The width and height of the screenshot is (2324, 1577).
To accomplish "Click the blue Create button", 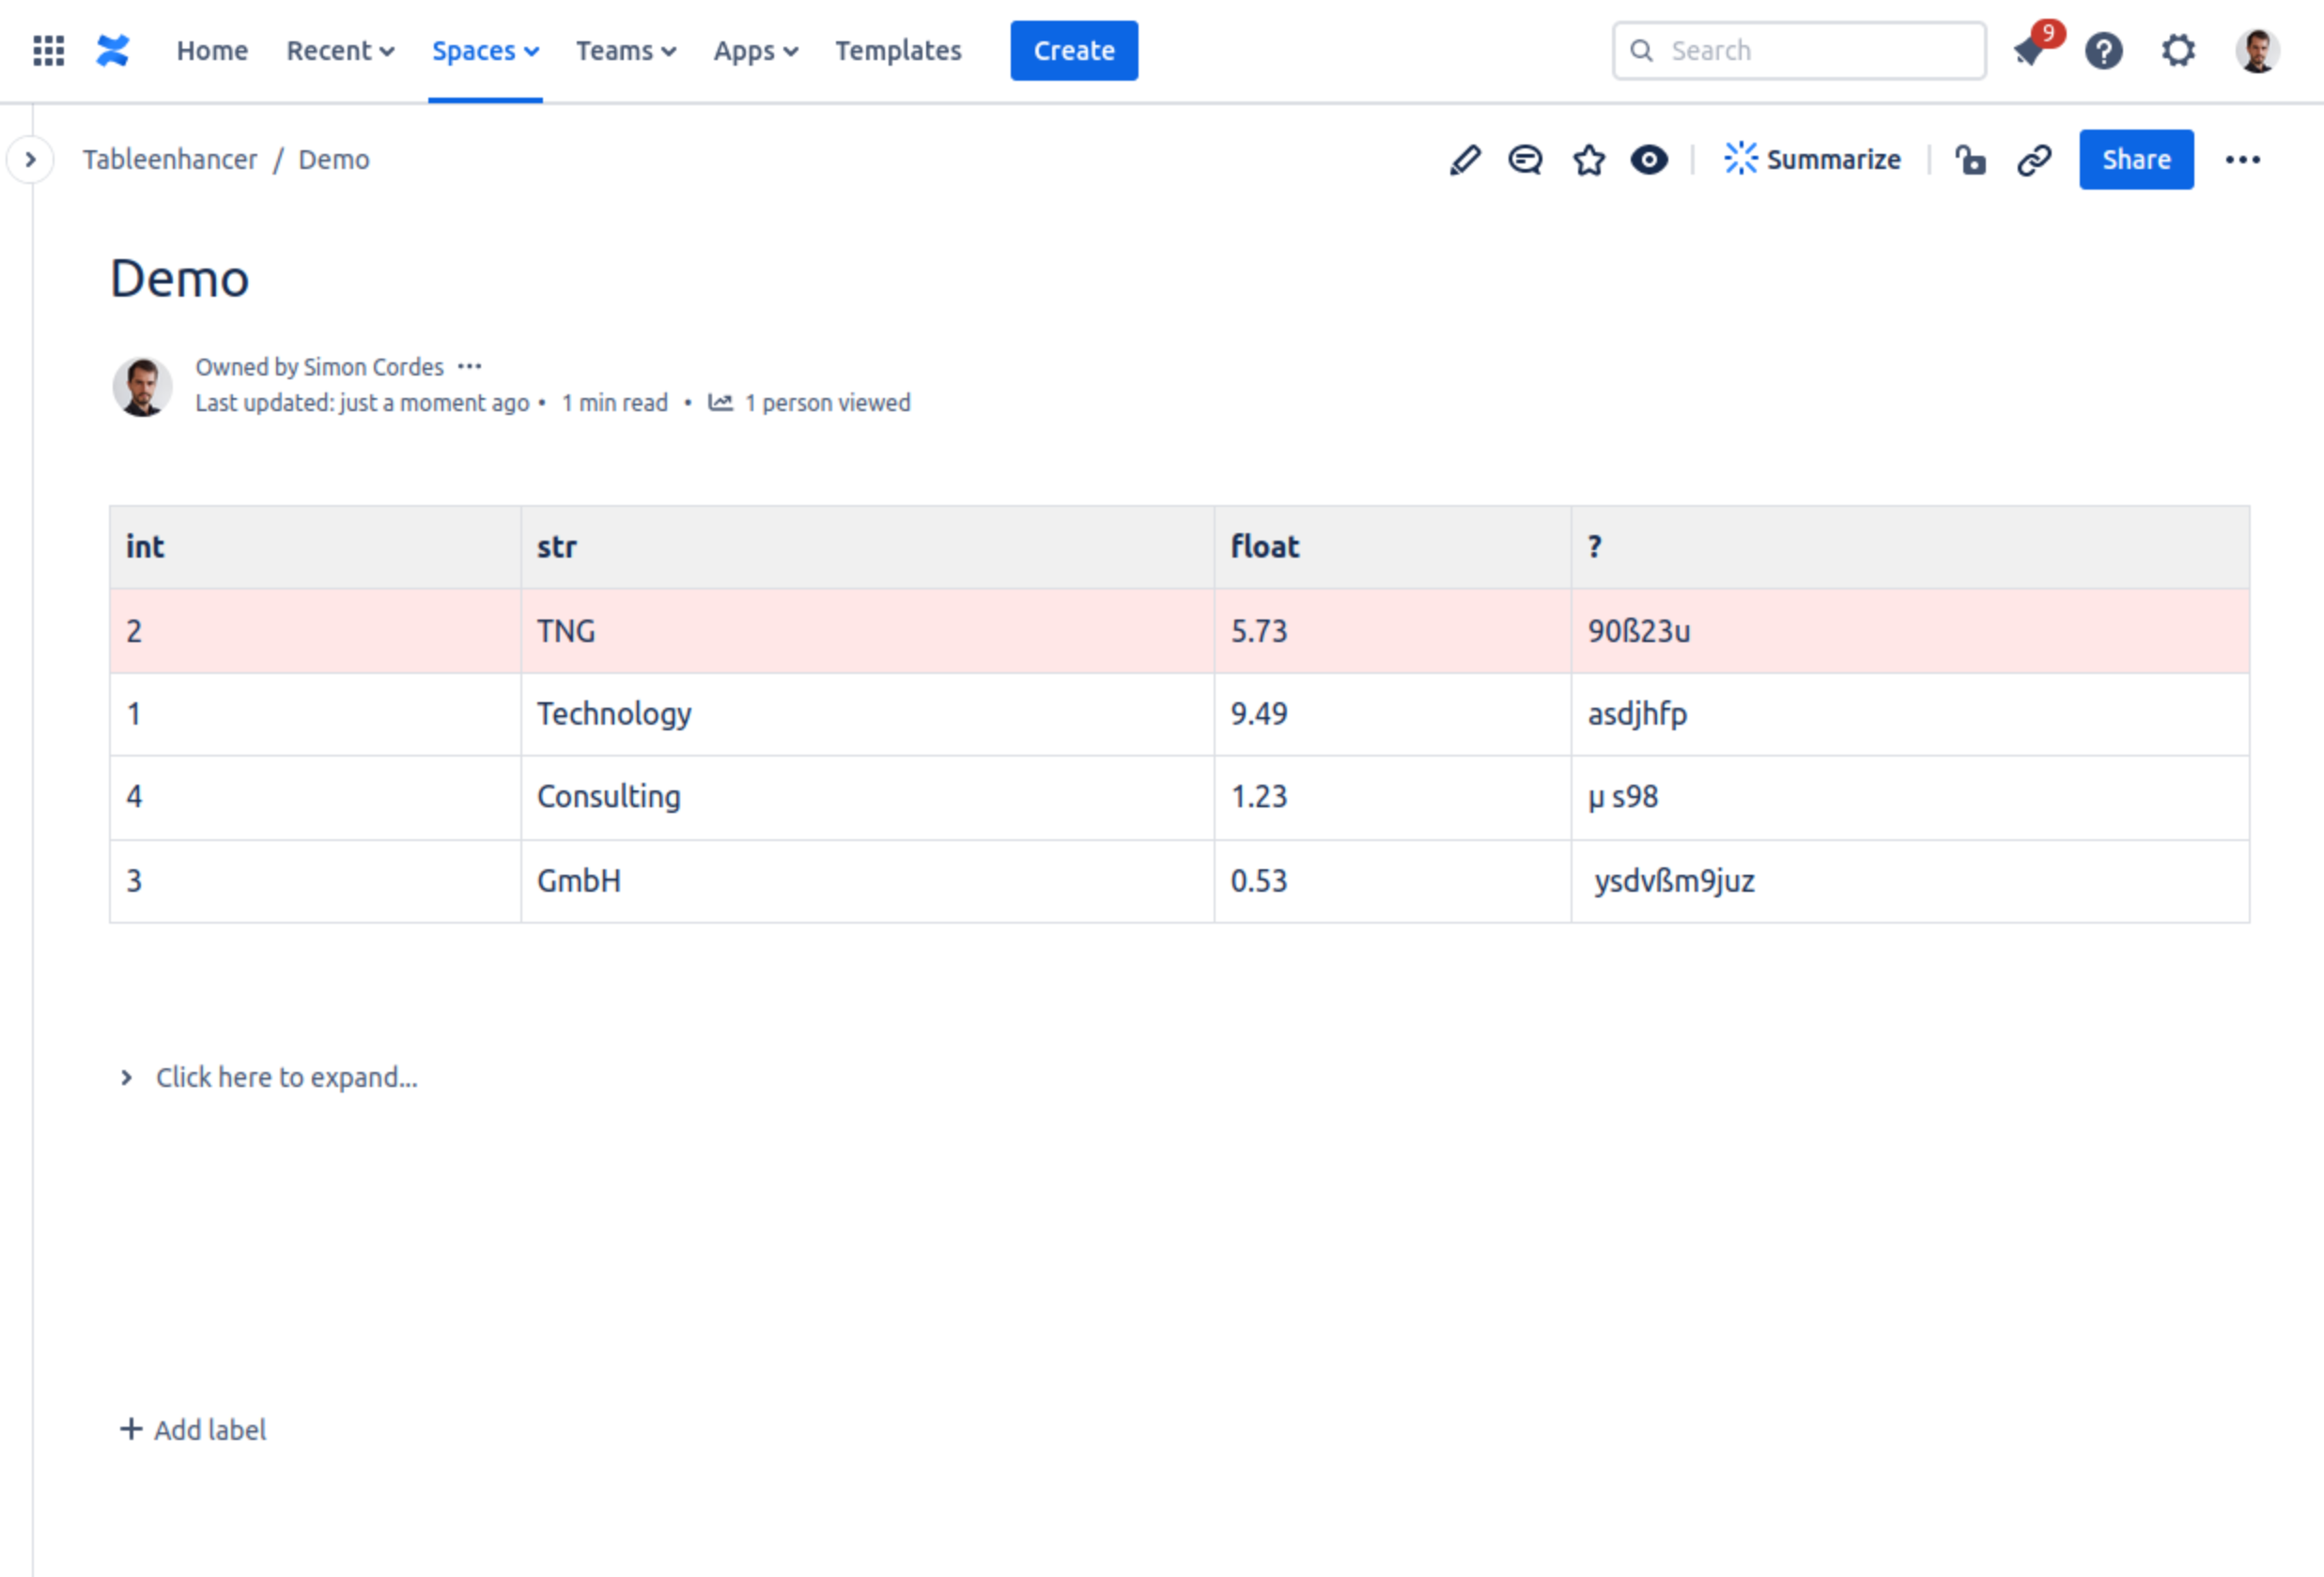I will point(1073,51).
